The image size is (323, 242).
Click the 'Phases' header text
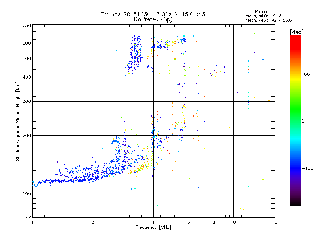click(x=261, y=12)
